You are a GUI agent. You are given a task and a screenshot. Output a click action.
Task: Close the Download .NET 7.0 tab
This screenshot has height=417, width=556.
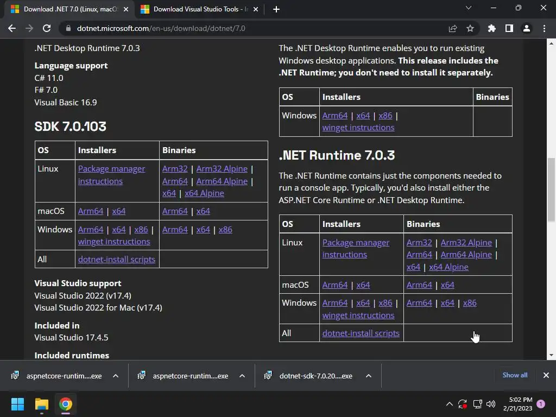coord(126,9)
